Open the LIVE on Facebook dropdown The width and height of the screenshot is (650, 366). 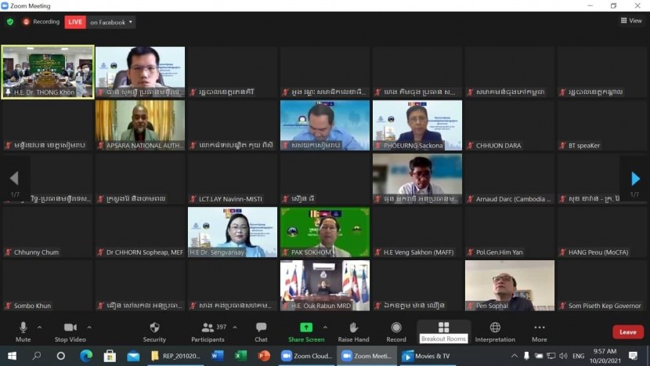coord(131,22)
